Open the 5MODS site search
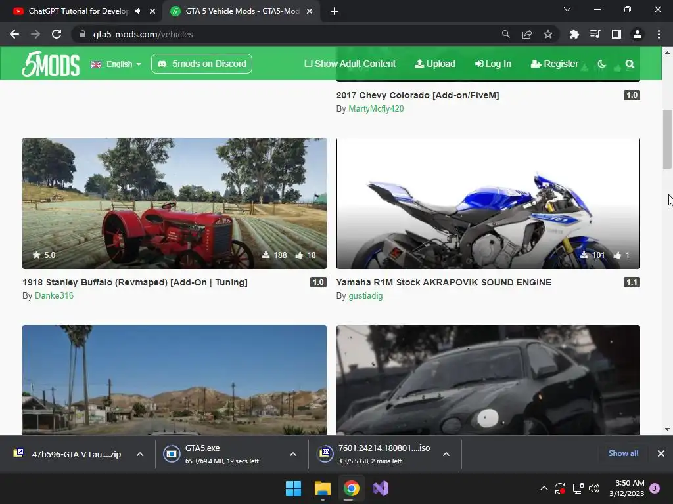 coord(630,64)
